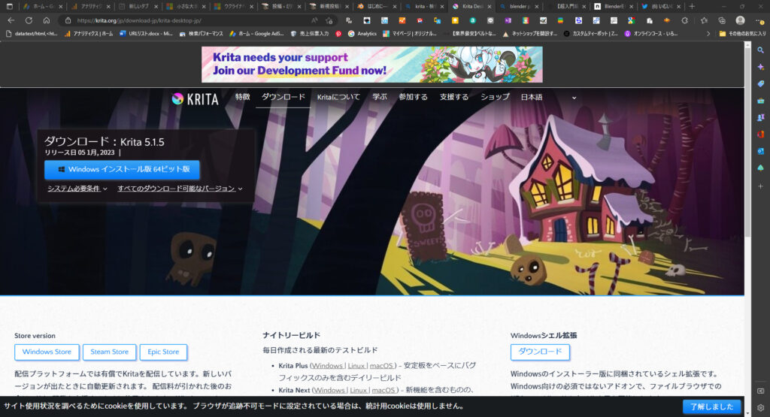The image size is (770, 417).
Task: Open ダウンロード menu item
Action: point(283,97)
